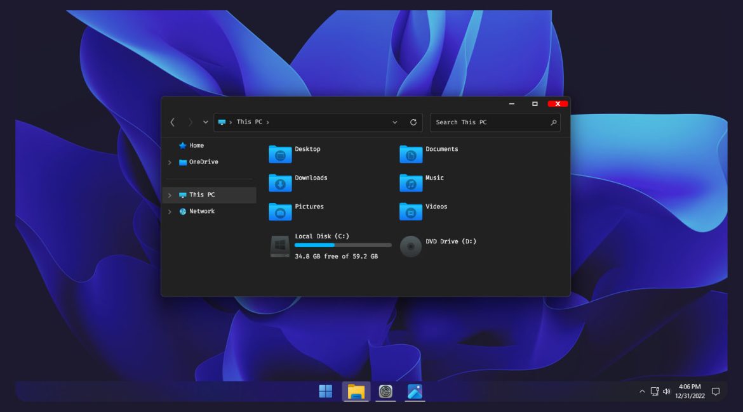The height and width of the screenshot is (412, 743).
Task: Click This PC breadcrumb in address bar
Action: click(249, 122)
